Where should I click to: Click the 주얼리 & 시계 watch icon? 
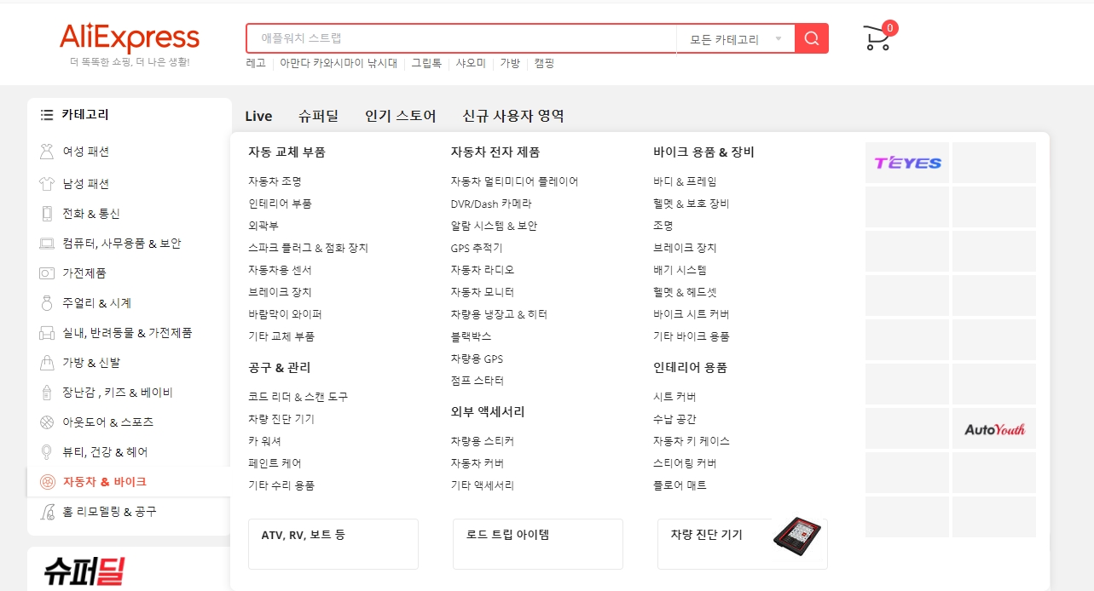pos(47,302)
